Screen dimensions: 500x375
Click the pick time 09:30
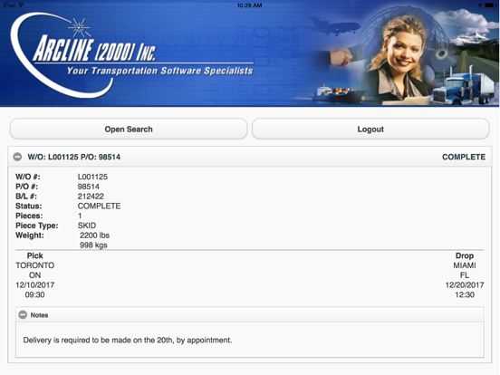click(34, 294)
